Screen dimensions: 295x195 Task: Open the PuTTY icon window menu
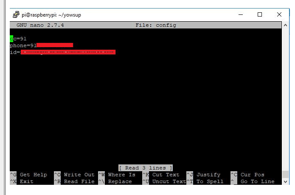click(16, 14)
